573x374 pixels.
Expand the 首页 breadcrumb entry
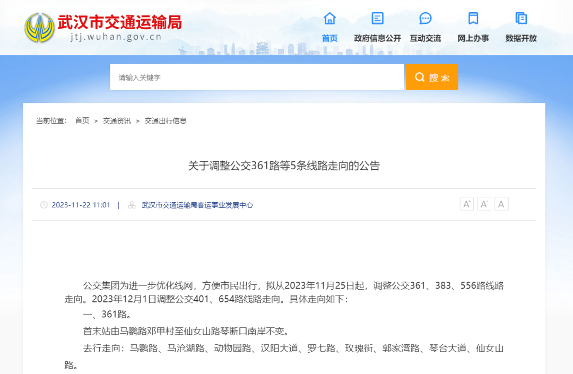pos(81,120)
